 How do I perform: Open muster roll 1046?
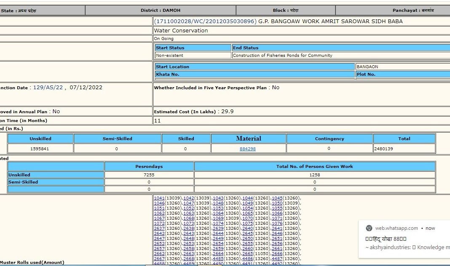coord(159,203)
